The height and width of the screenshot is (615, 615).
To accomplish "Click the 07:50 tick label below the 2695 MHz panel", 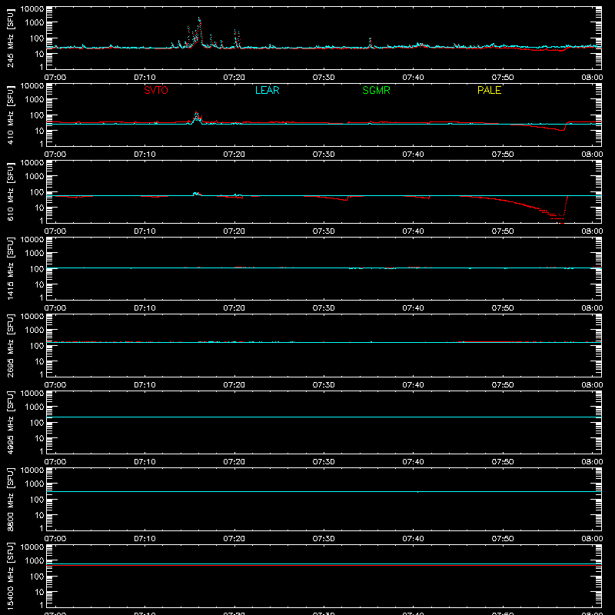I will coord(503,385).
